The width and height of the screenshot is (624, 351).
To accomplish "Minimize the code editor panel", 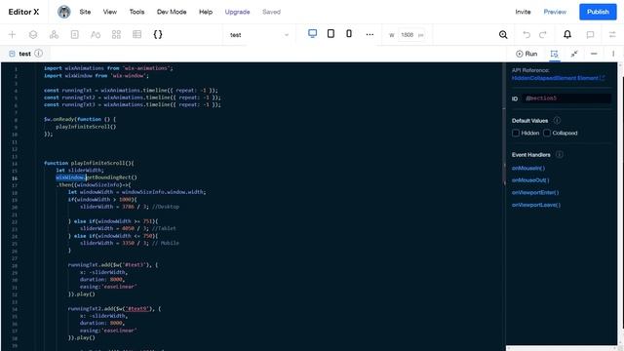I will (594, 54).
